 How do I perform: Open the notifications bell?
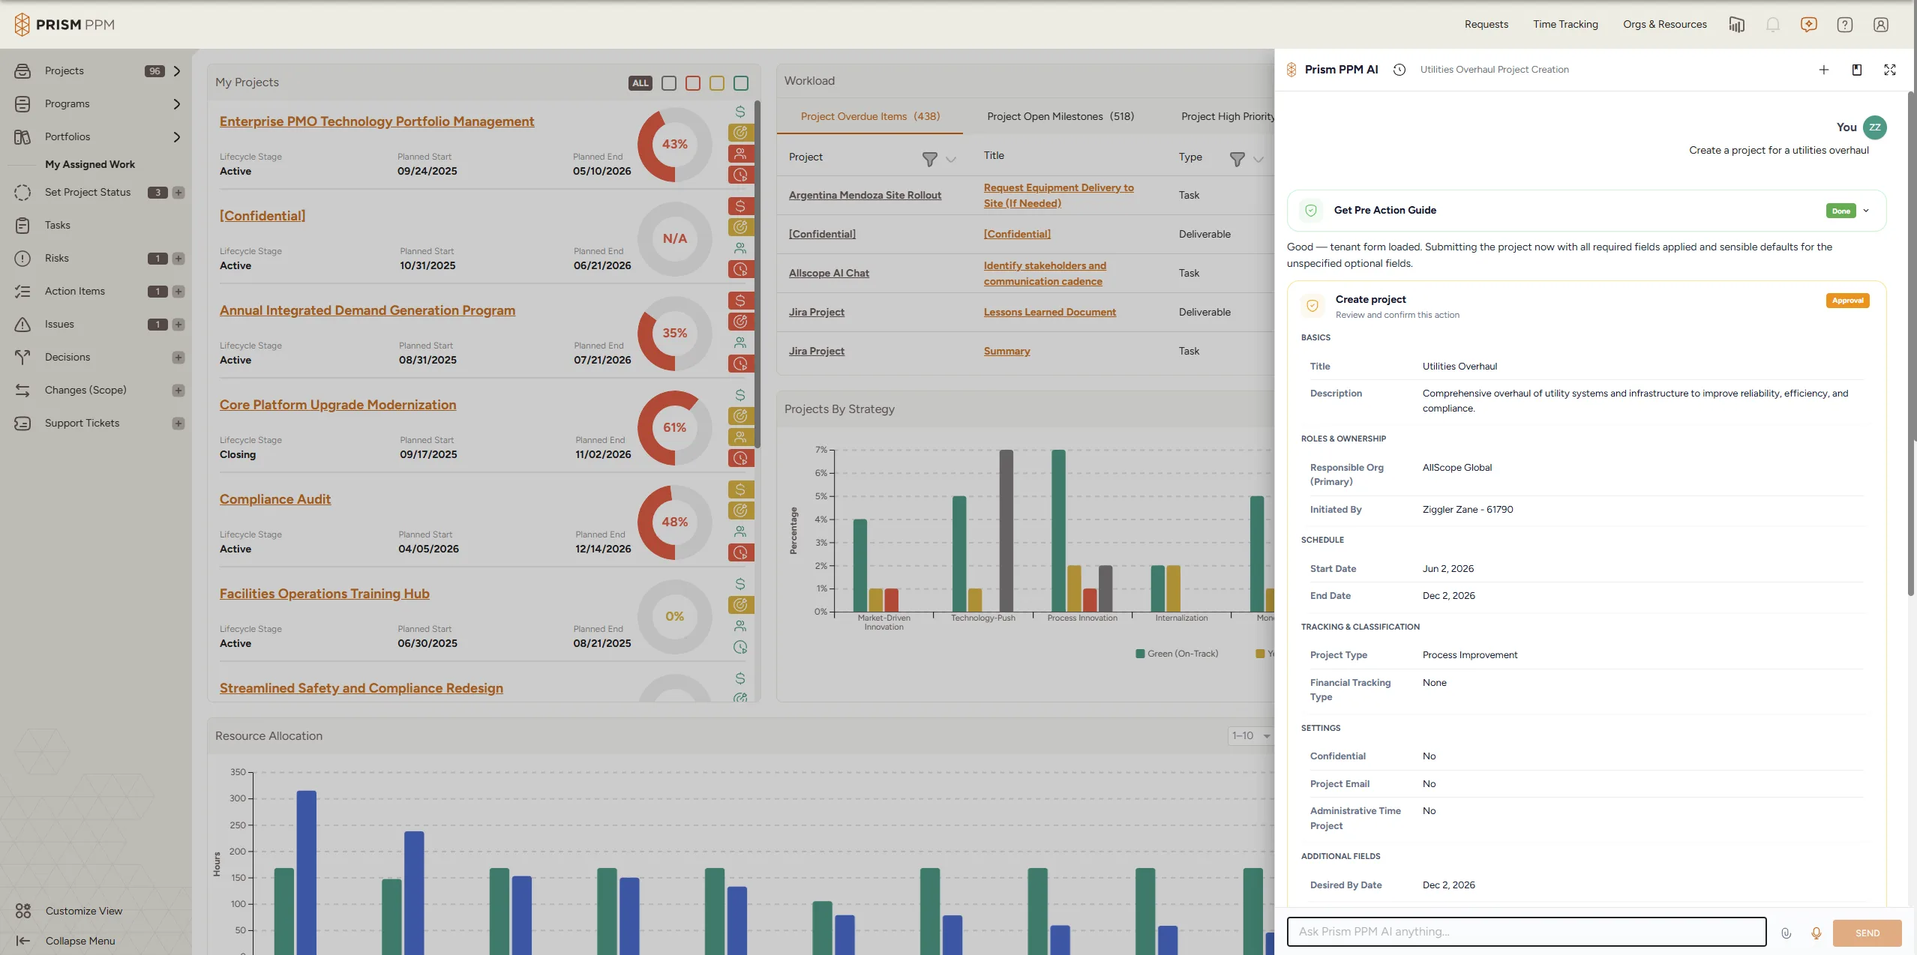pyautogui.click(x=1772, y=25)
